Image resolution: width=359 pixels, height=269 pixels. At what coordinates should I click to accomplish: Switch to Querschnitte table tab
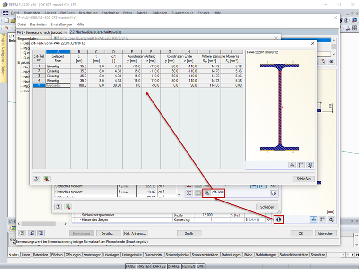pyautogui.click(x=154, y=255)
